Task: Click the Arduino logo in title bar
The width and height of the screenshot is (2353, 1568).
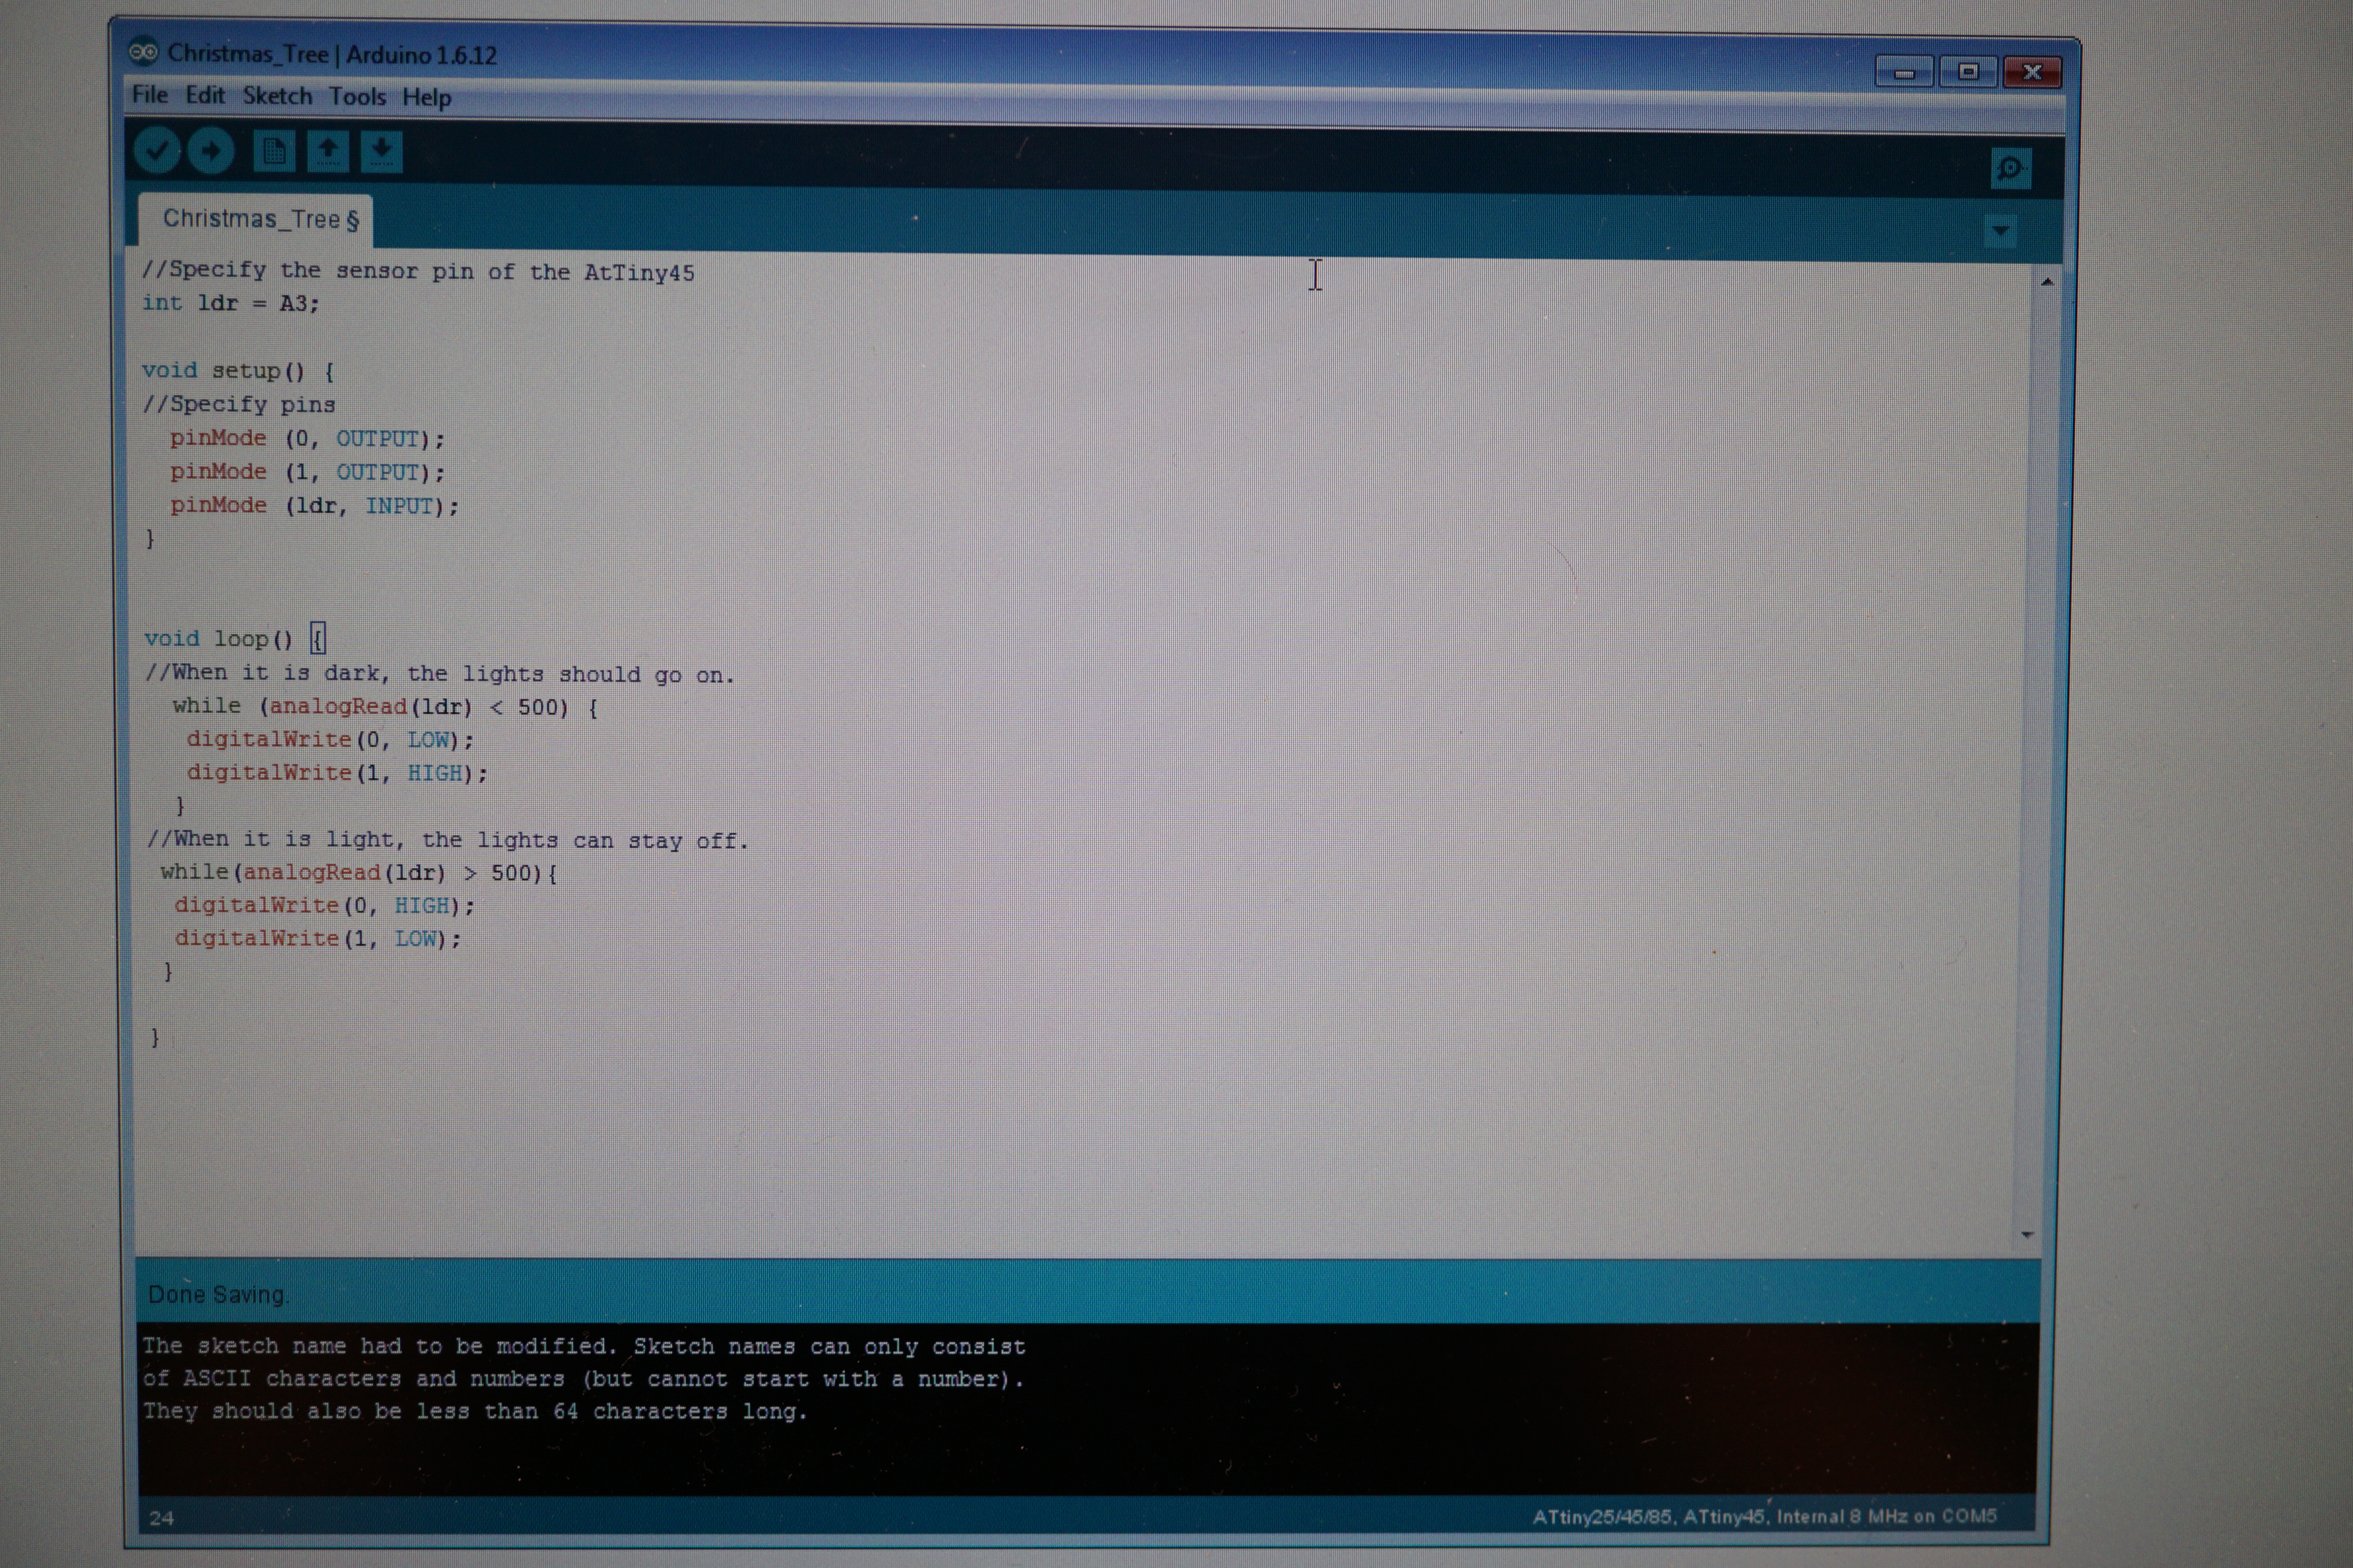Action: tap(144, 52)
